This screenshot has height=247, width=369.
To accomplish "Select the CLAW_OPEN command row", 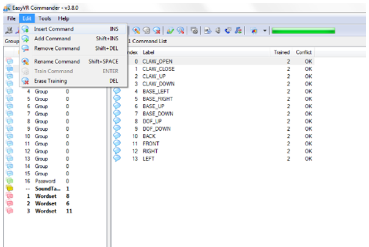I will point(221,61).
